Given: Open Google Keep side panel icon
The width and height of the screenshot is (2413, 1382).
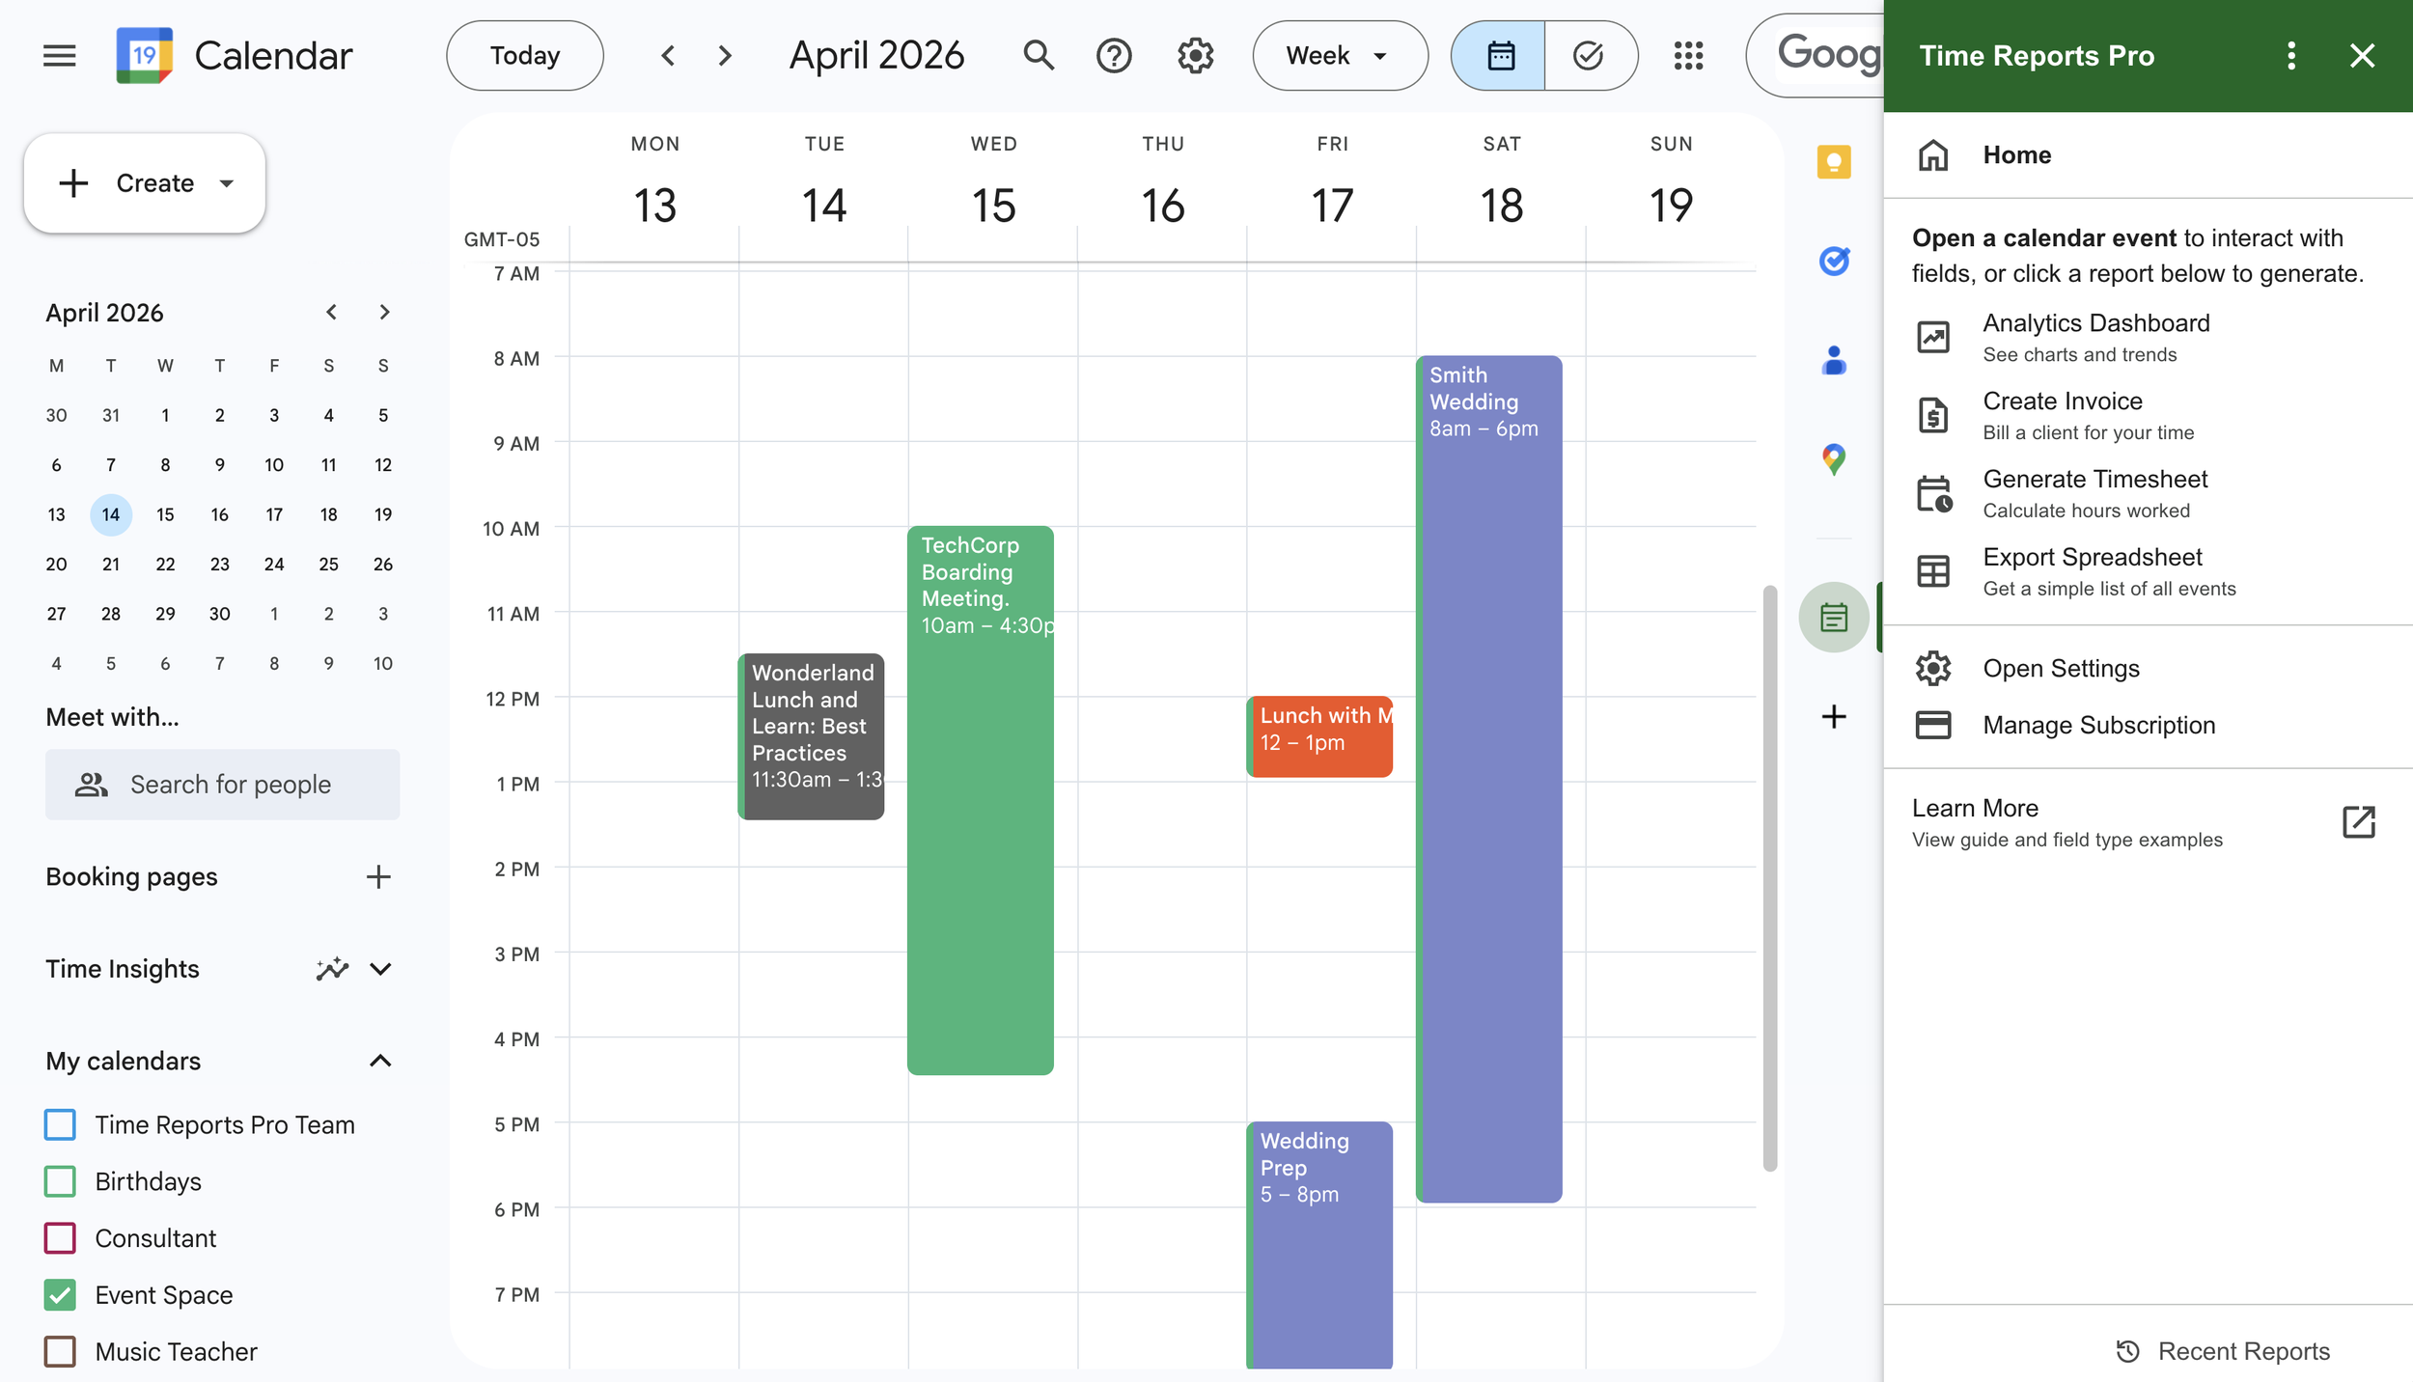Looking at the screenshot, I should 1833,161.
